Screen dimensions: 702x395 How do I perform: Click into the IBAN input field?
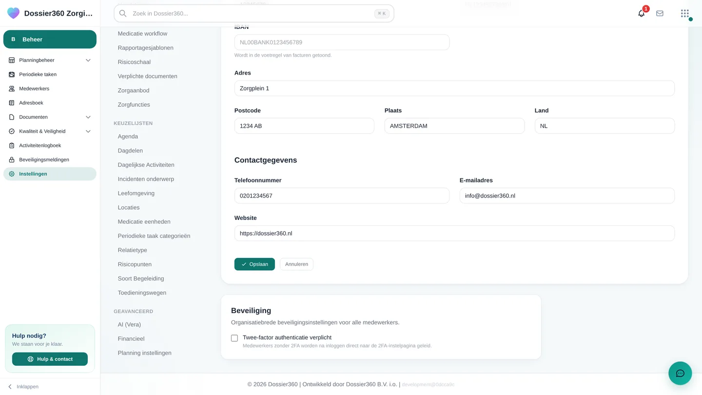(x=342, y=42)
